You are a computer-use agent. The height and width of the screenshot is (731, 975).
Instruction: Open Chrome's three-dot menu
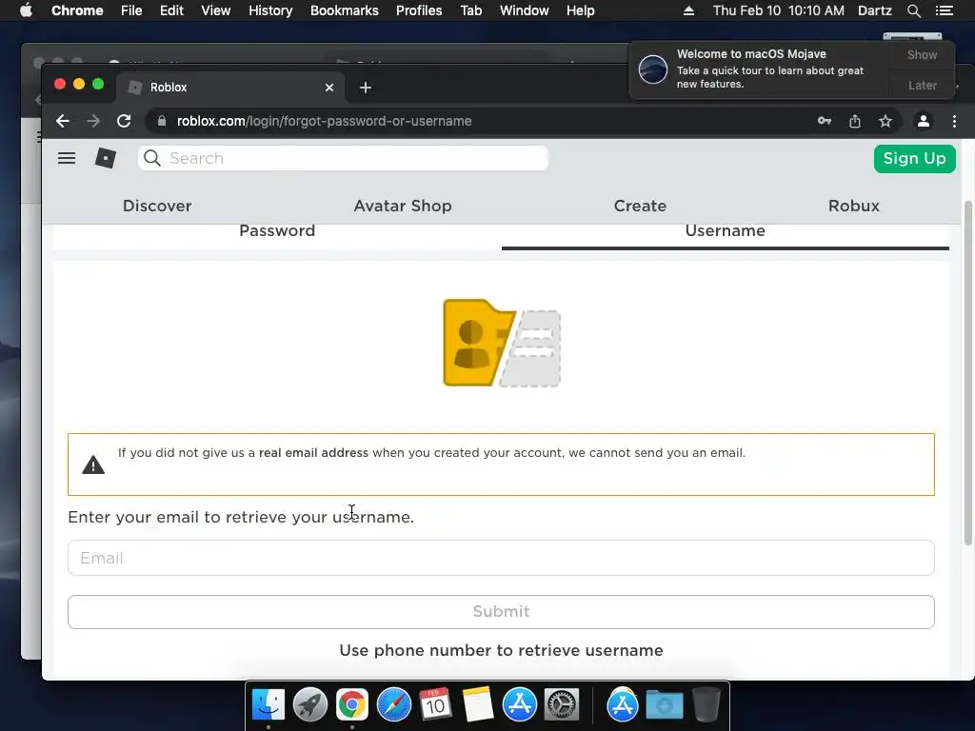pyautogui.click(x=954, y=121)
